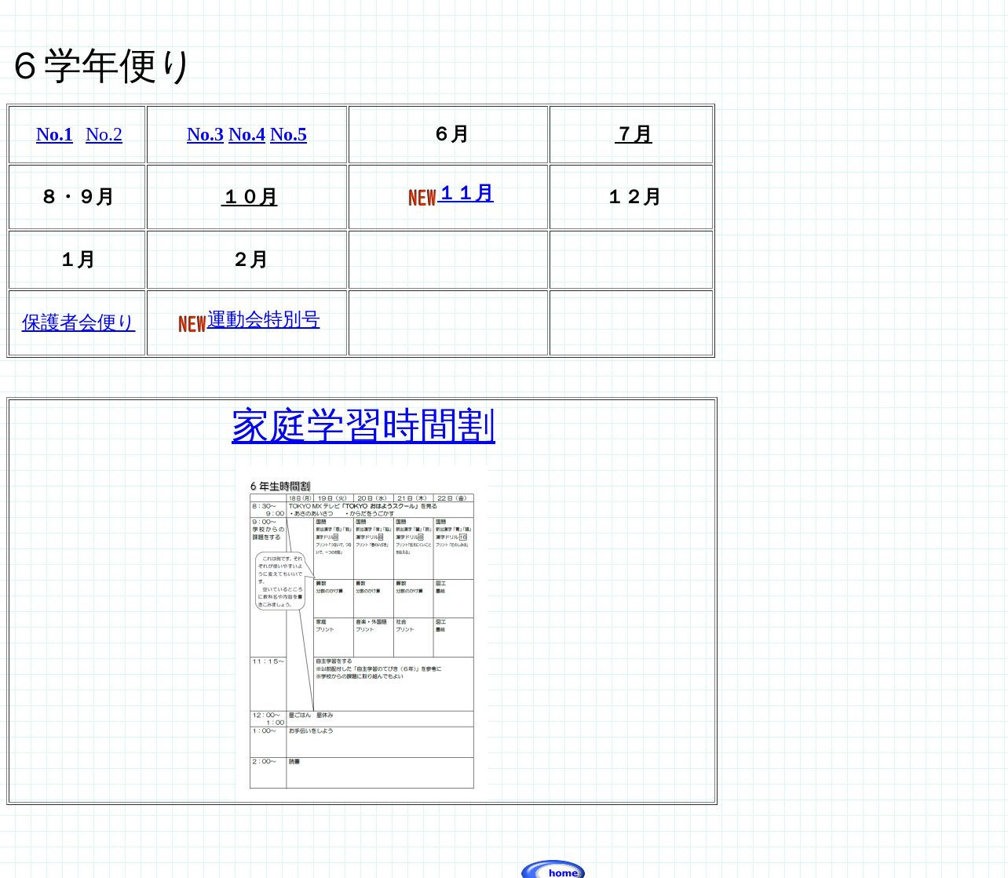Screen dimensions: 1008x878
Task: Click the ６学年便り page heading
Action: tap(102, 66)
